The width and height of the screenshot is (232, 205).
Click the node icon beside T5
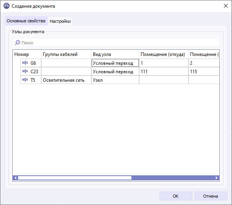[x=25, y=80]
